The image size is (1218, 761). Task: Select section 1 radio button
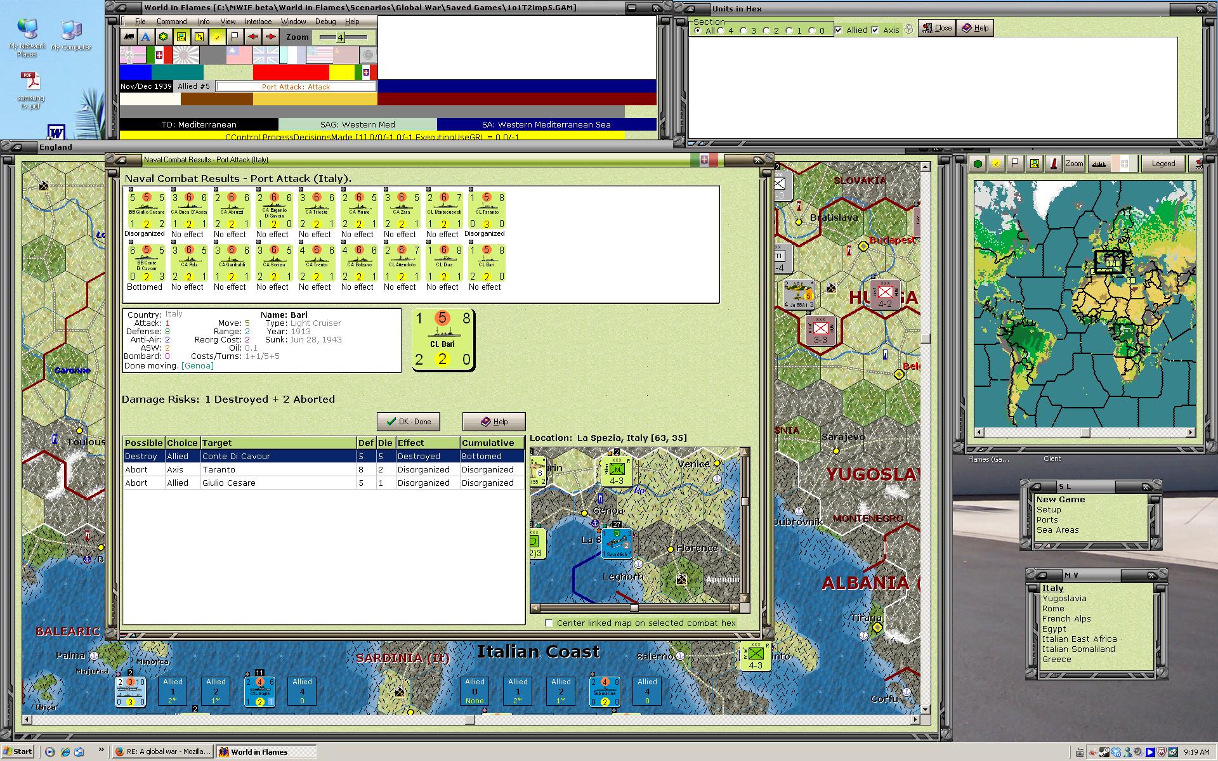click(789, 30)
